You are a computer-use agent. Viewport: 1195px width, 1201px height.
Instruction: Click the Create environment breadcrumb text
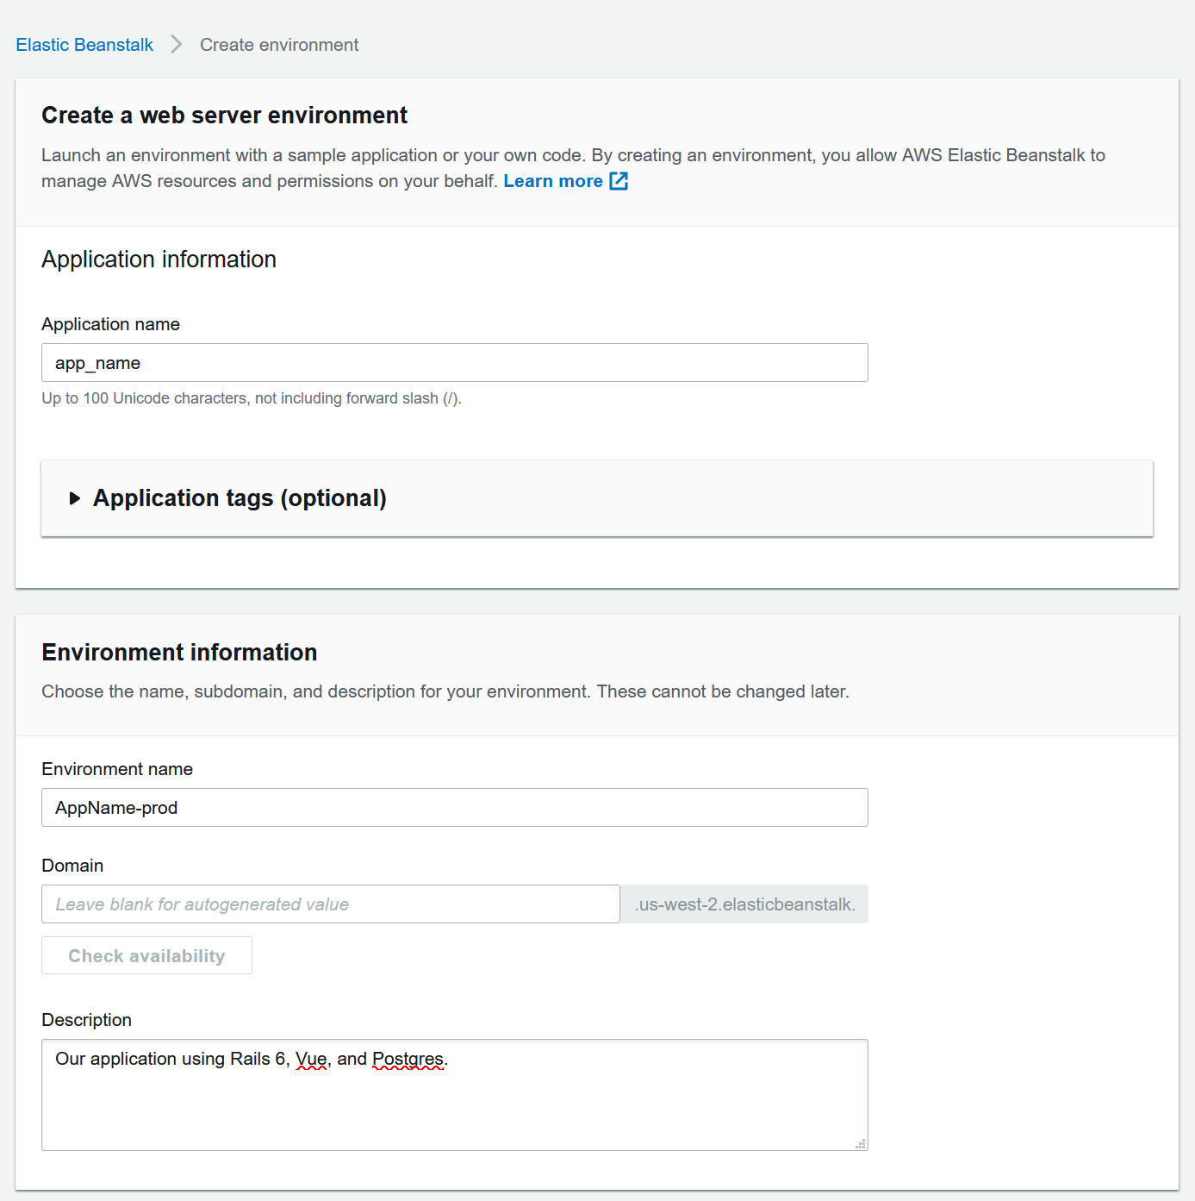[279, 45]
